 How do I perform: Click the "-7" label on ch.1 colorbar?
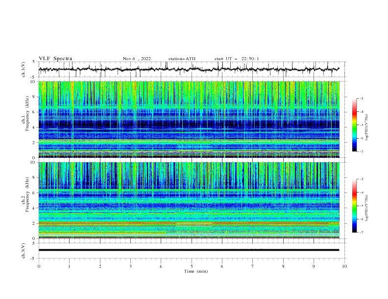pyautogui.click(x=361, y=151)
